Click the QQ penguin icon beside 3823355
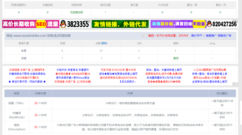Image resolution: width=242 pixels, height=135 pixels. [63, 24]
